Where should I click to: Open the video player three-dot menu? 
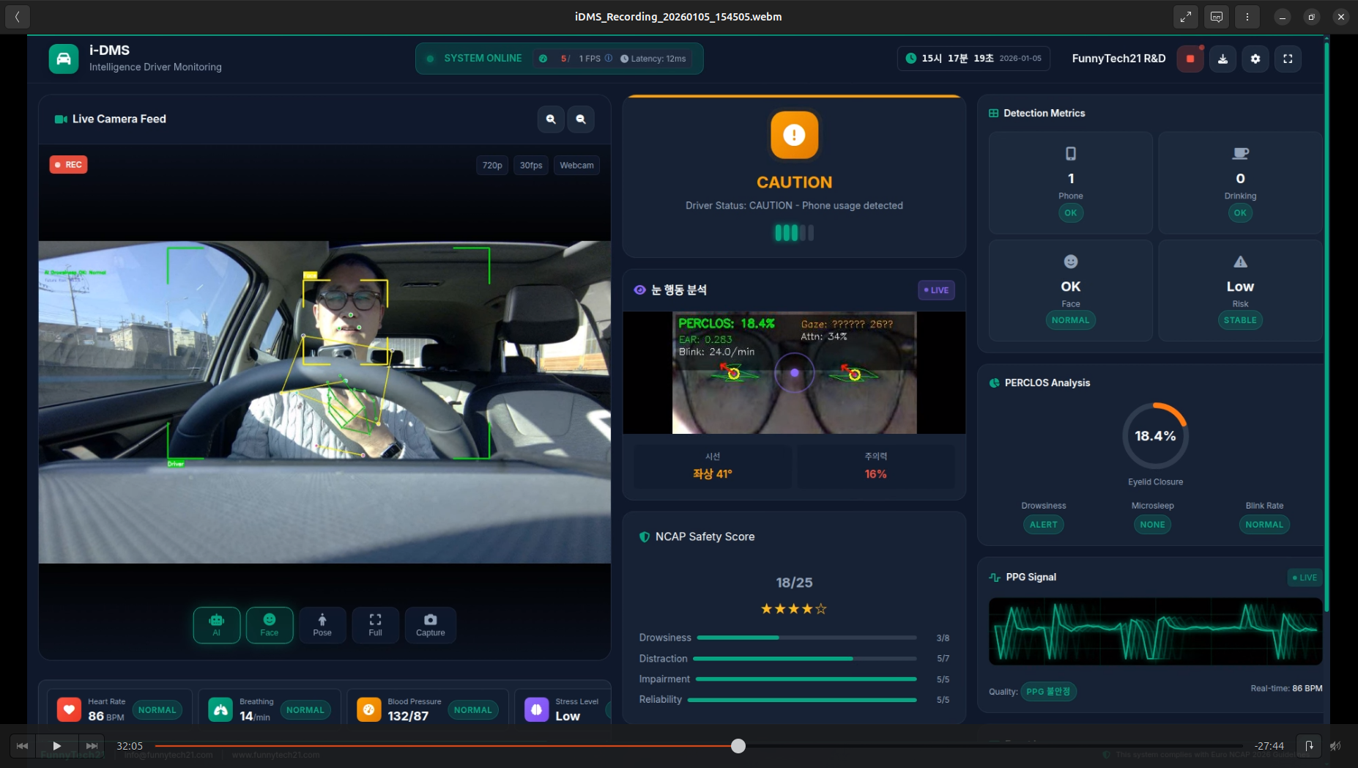tap(1247, 17)
